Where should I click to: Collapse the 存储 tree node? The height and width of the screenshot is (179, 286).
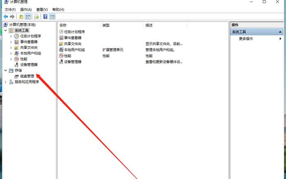pos(5,70)
